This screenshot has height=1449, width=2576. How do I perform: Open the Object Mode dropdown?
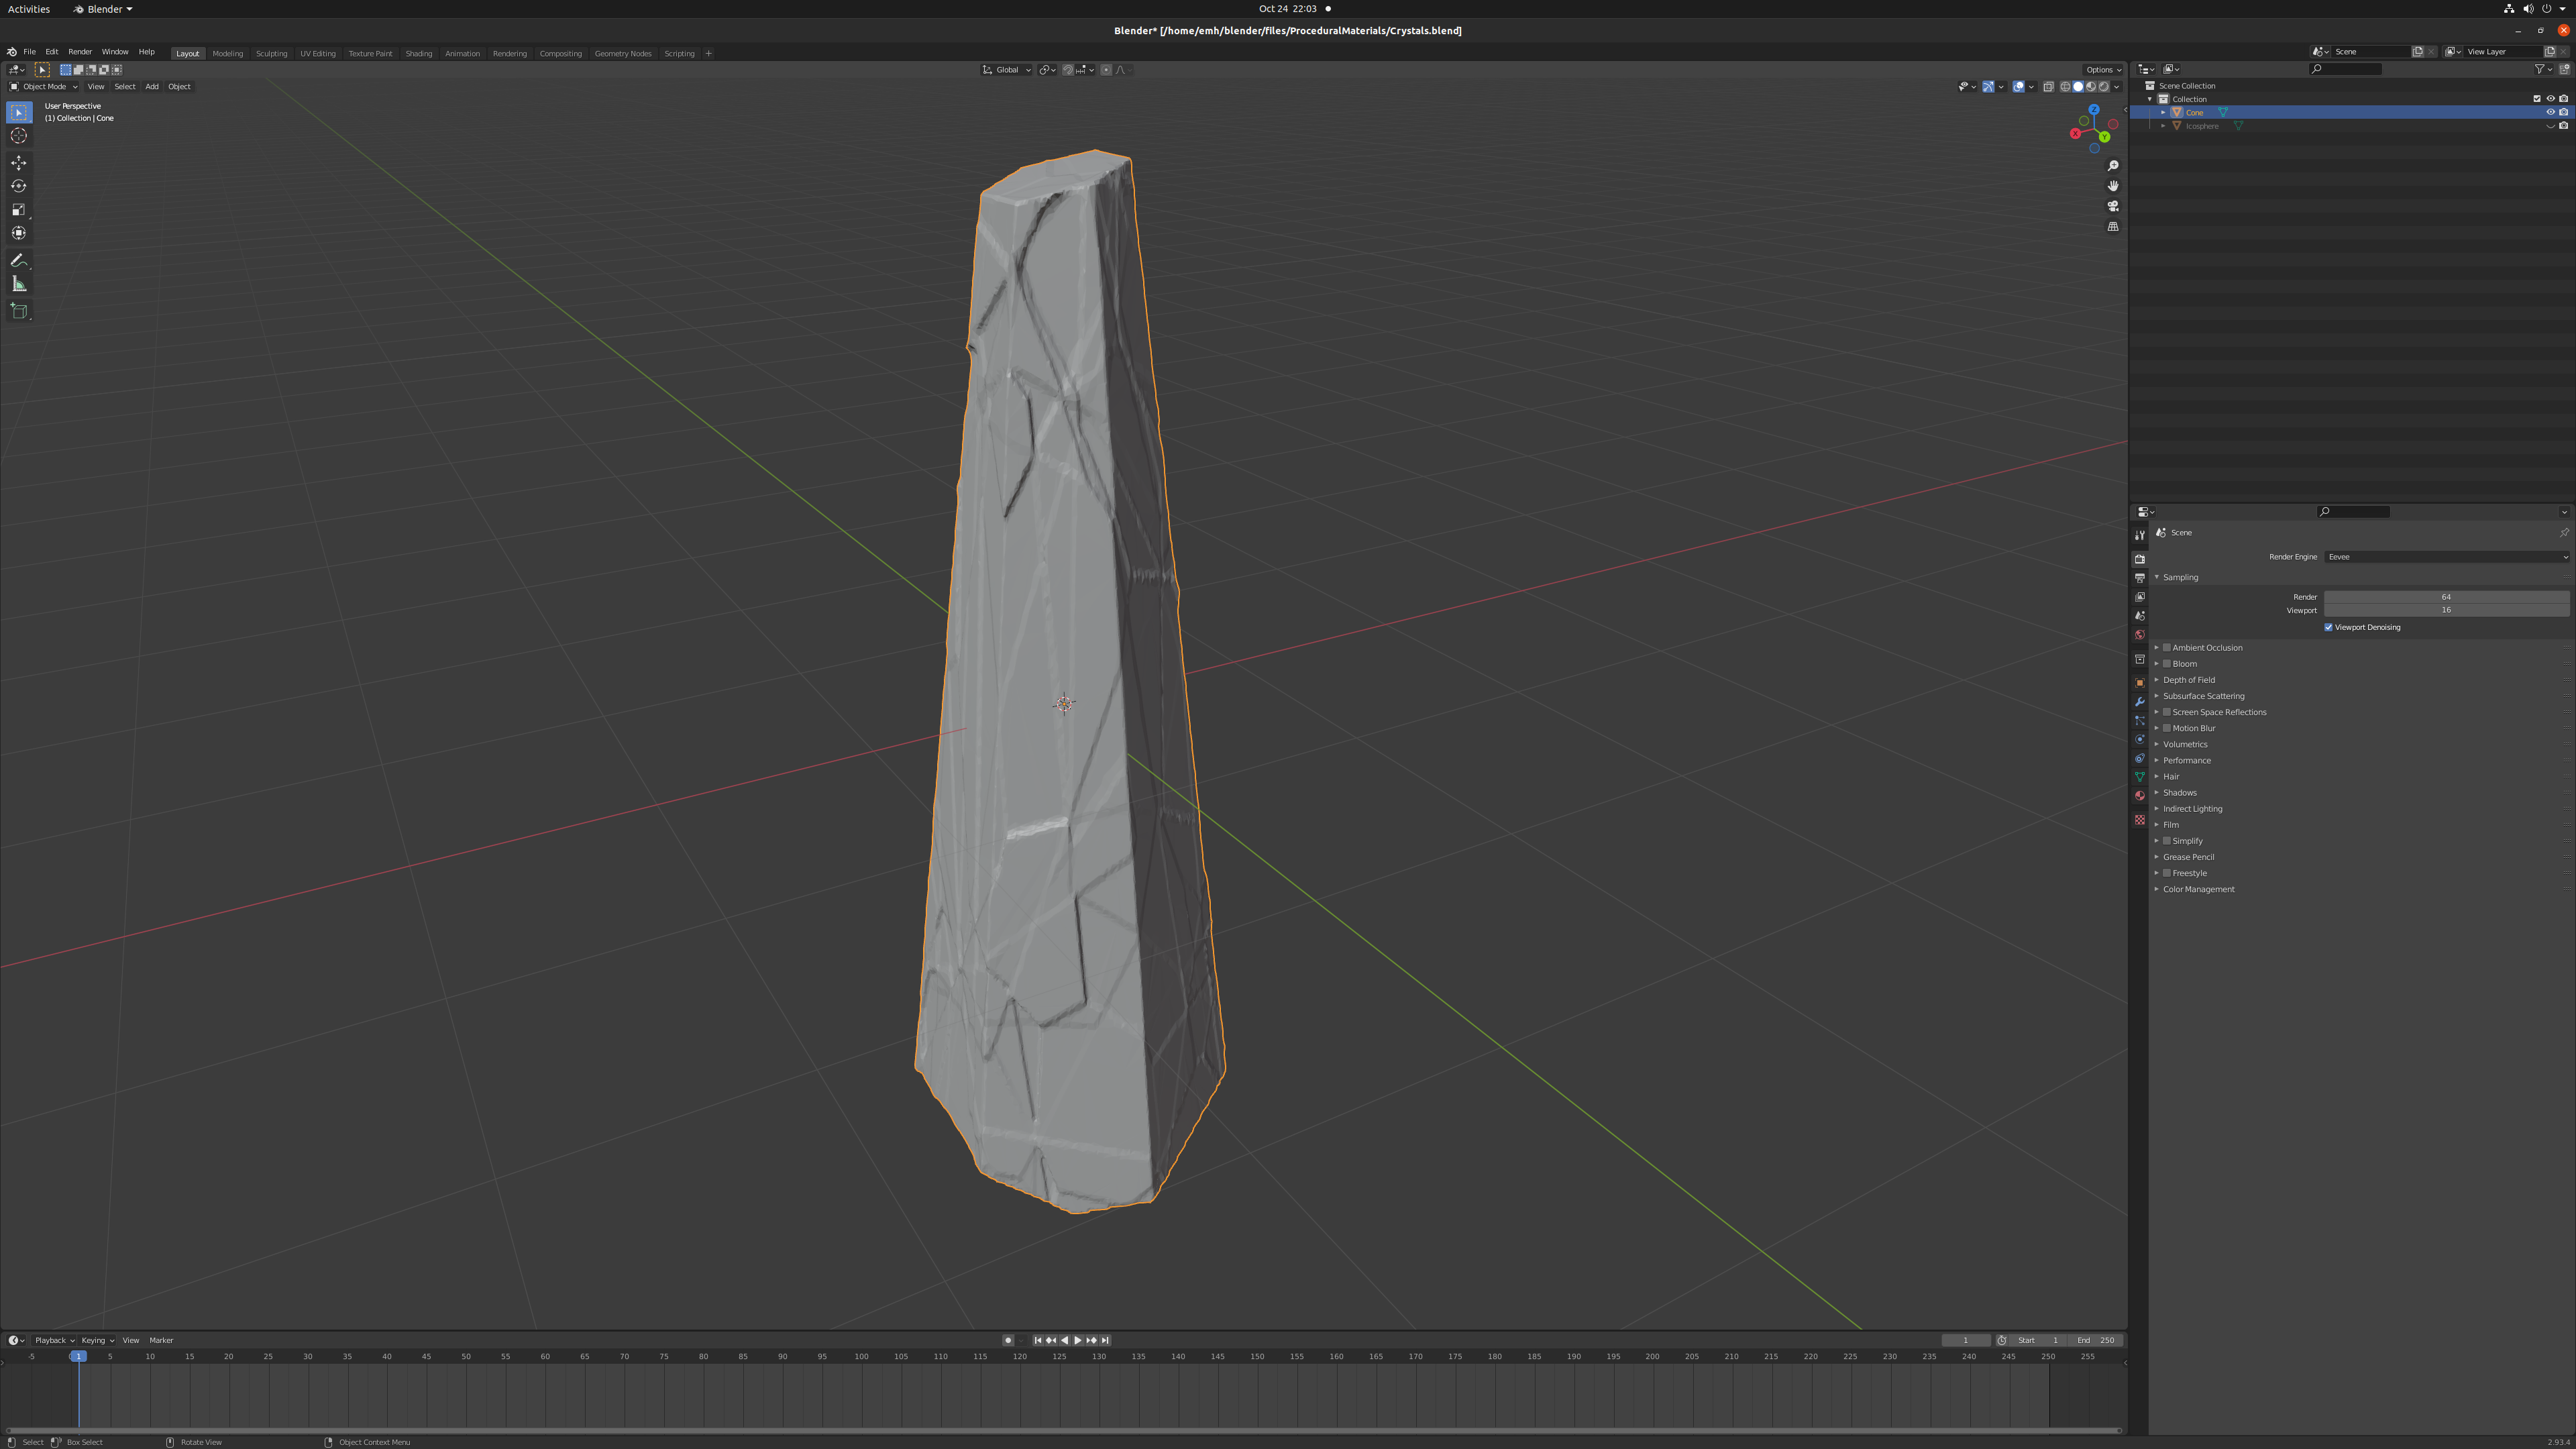click(x=43, y=86)
